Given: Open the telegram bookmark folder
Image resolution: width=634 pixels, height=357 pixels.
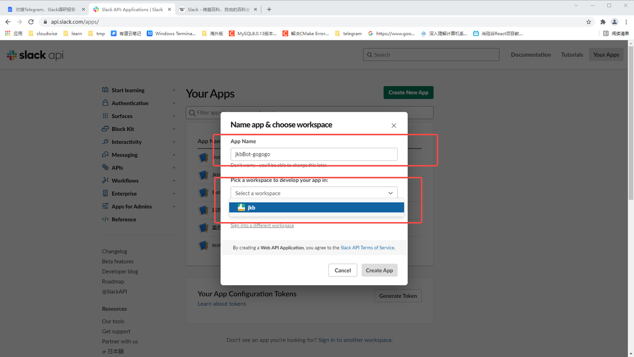Looking at the screenshot, I should [348, 34].
